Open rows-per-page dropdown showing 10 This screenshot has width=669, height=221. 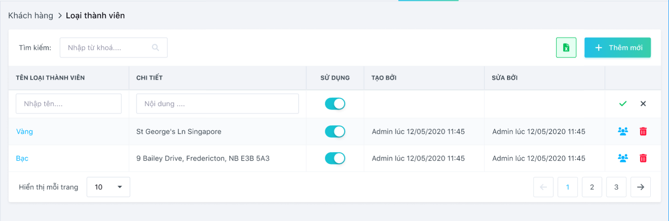(108, 187)
